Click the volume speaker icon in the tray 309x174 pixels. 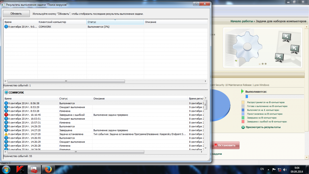tap(285, 170)
